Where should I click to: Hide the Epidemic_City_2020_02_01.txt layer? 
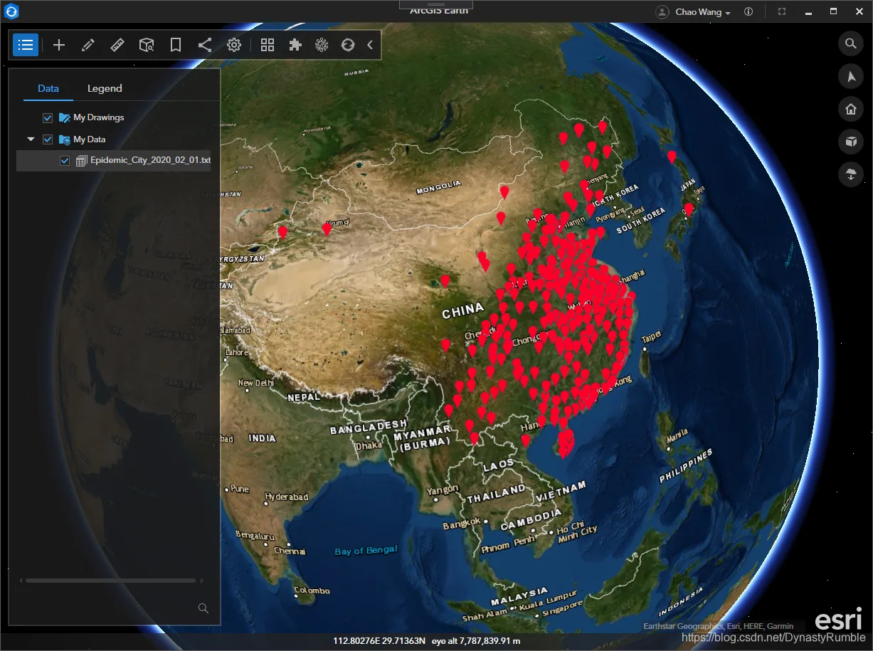pyautogui.click(x=65, y=161)
